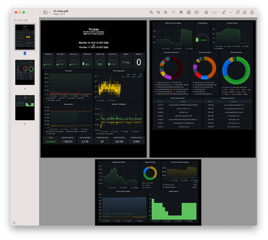Click the actual size magnifier icon
This screenshot has height=240, width=268.
(x=158, y=12)
